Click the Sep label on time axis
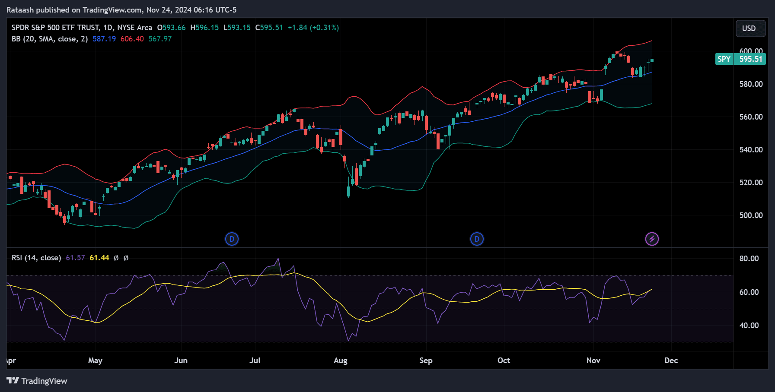 tap(426, 360)
